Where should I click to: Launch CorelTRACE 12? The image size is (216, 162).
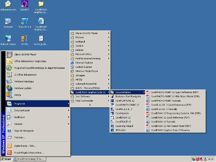(x=123, y=122)
